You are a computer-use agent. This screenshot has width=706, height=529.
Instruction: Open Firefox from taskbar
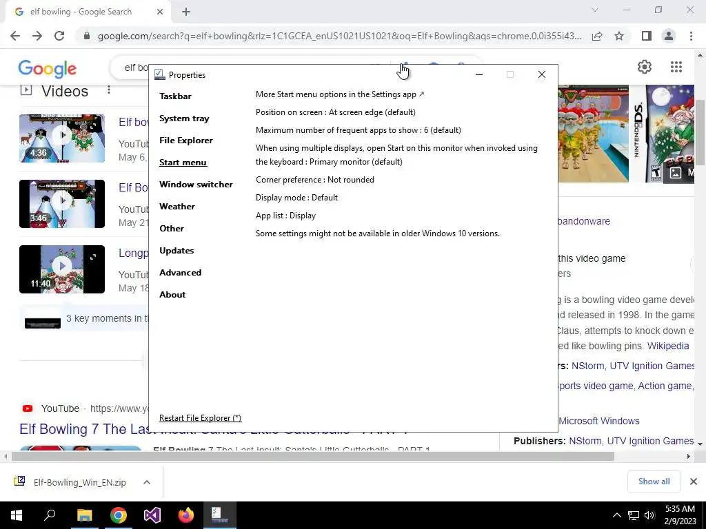[186, 515]
